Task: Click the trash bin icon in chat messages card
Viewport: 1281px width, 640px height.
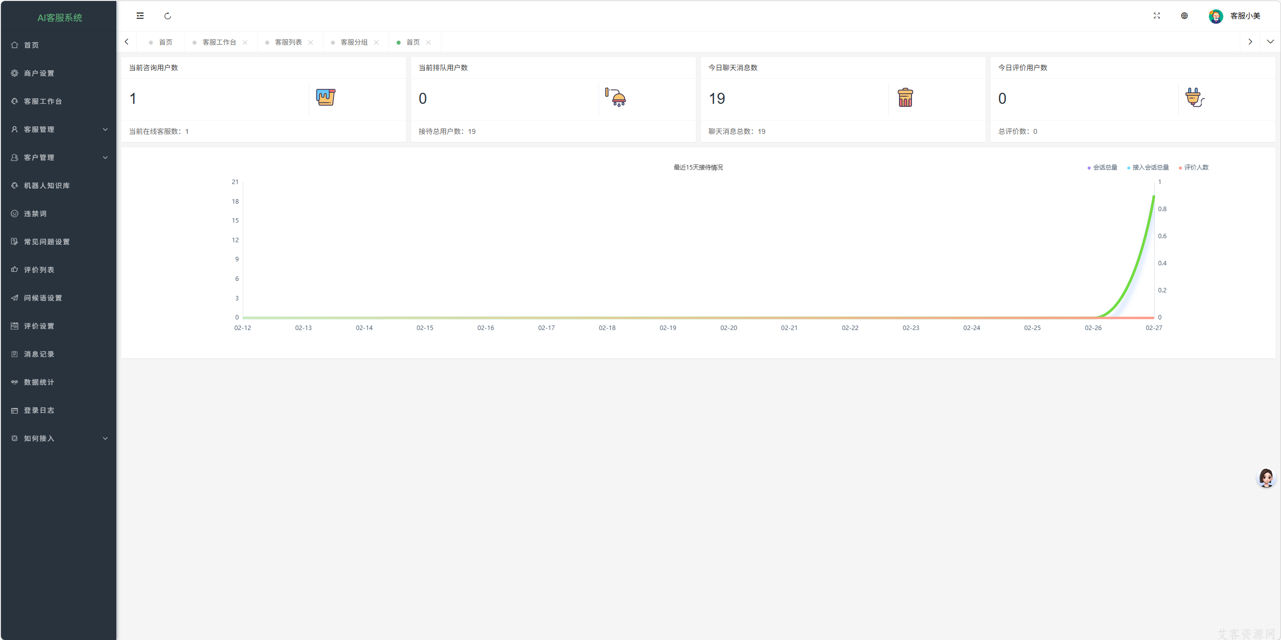Action: [905, 98]
